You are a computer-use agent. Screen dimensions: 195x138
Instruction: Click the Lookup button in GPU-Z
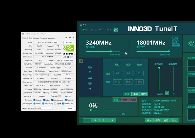coord(69,43)
